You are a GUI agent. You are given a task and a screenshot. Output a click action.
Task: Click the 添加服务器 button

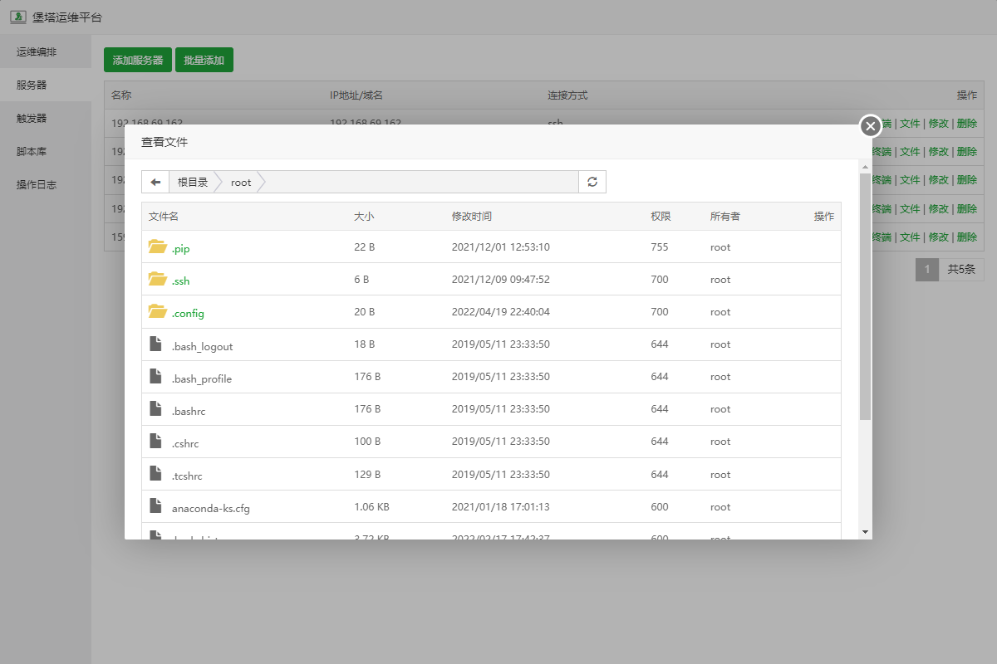click(138, 60)
